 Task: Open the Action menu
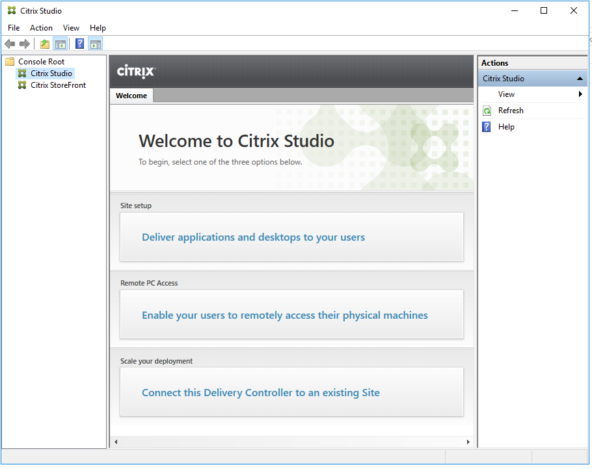click(41, 28)
